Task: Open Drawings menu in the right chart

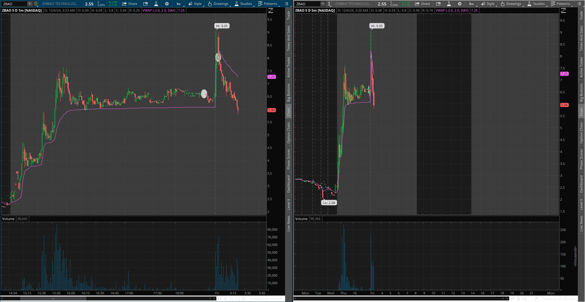Action: (511, 4)
